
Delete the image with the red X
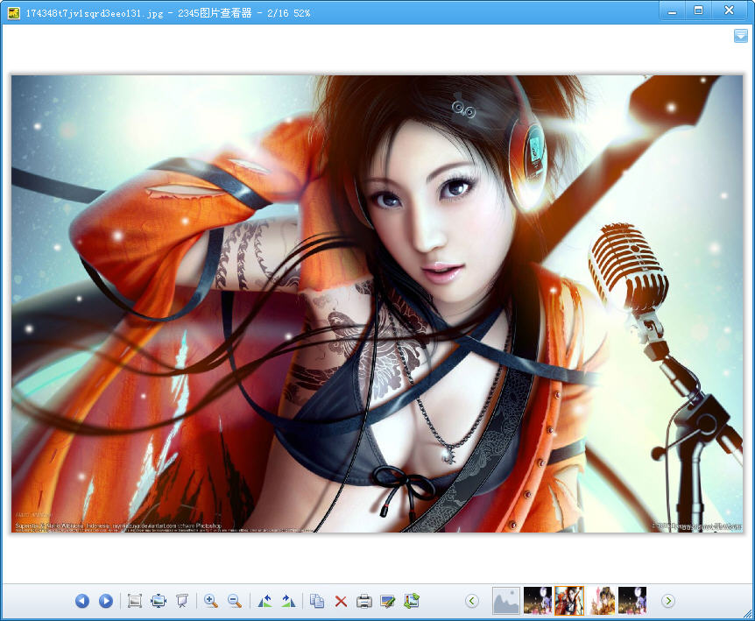(341, 601)
